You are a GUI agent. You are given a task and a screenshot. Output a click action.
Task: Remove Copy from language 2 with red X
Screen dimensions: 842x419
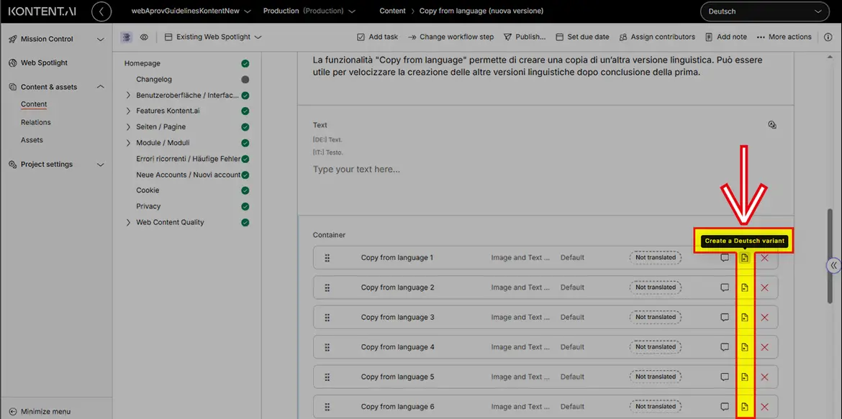point(764,287)
